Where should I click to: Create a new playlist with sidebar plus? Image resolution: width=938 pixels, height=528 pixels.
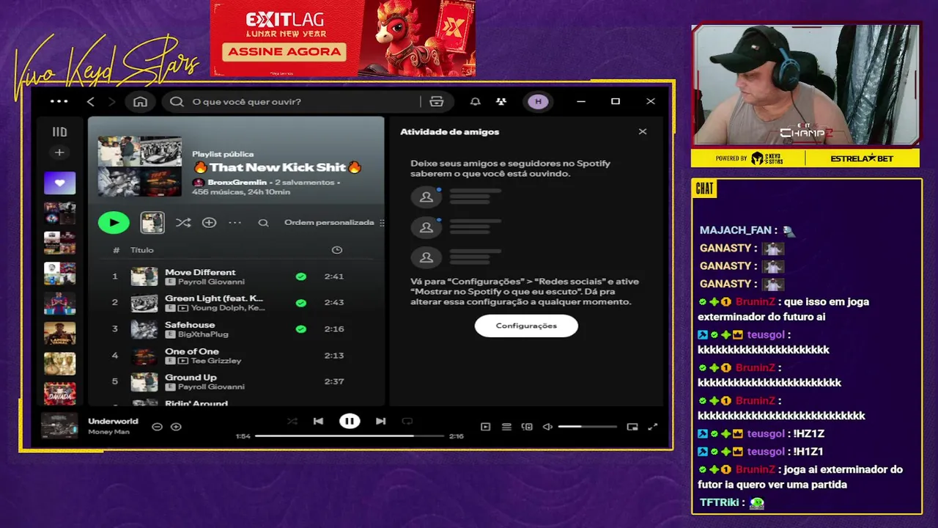[59, 153]
